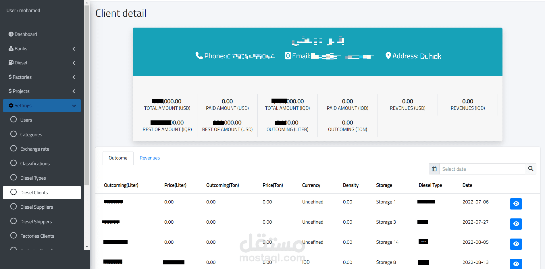Select the Categories circle icon
The height and width of the screenshot is (269, 545).
14,134
